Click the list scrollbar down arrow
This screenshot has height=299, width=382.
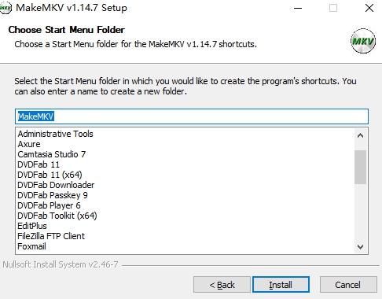coord(360,247)
